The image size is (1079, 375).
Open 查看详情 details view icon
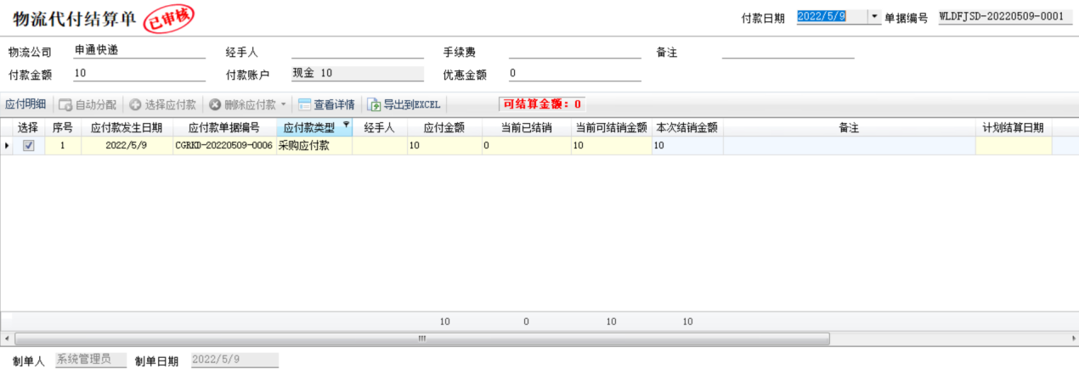[x=305, y=105]
